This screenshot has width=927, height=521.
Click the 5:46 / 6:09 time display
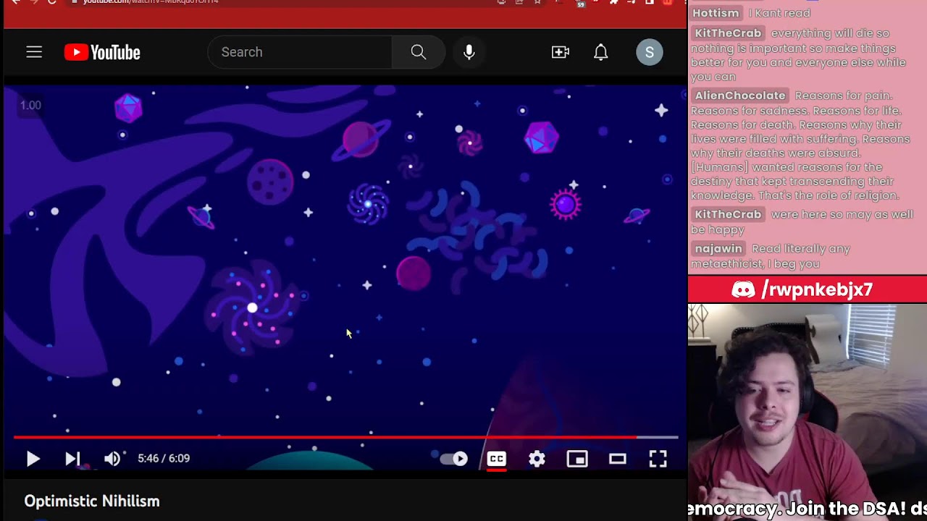tap(164, 458)
